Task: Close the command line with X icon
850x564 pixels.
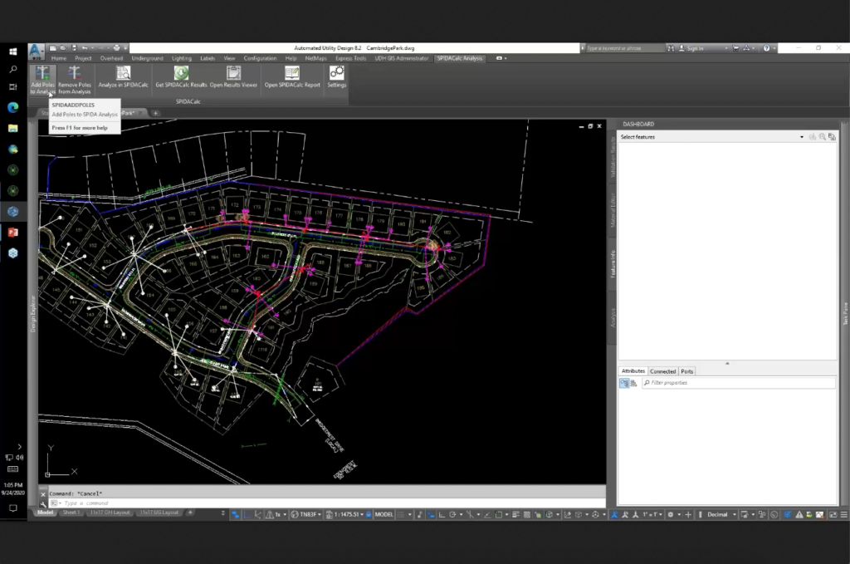Action: click(43, 494)
